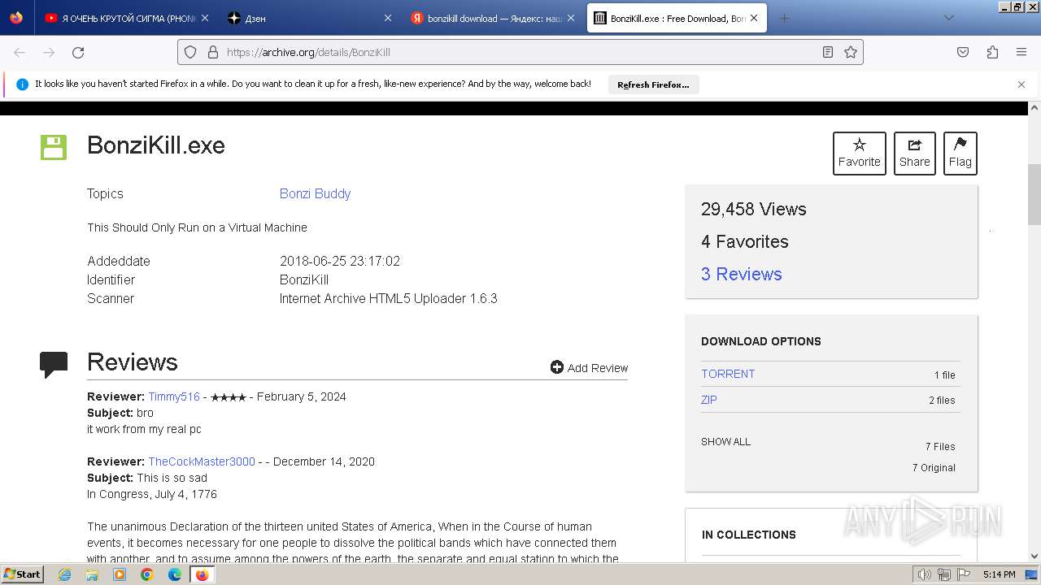This screenshot has height=585, width=1041.
Task: Open the extensions puzzle icon
Action: click(x=992, y=52)
